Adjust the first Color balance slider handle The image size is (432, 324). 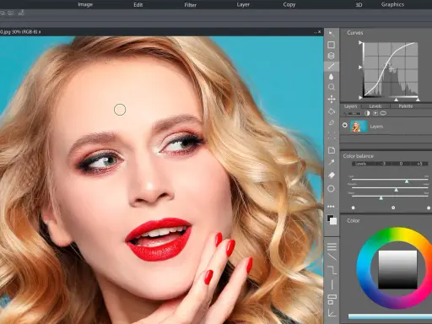[407, 181]
